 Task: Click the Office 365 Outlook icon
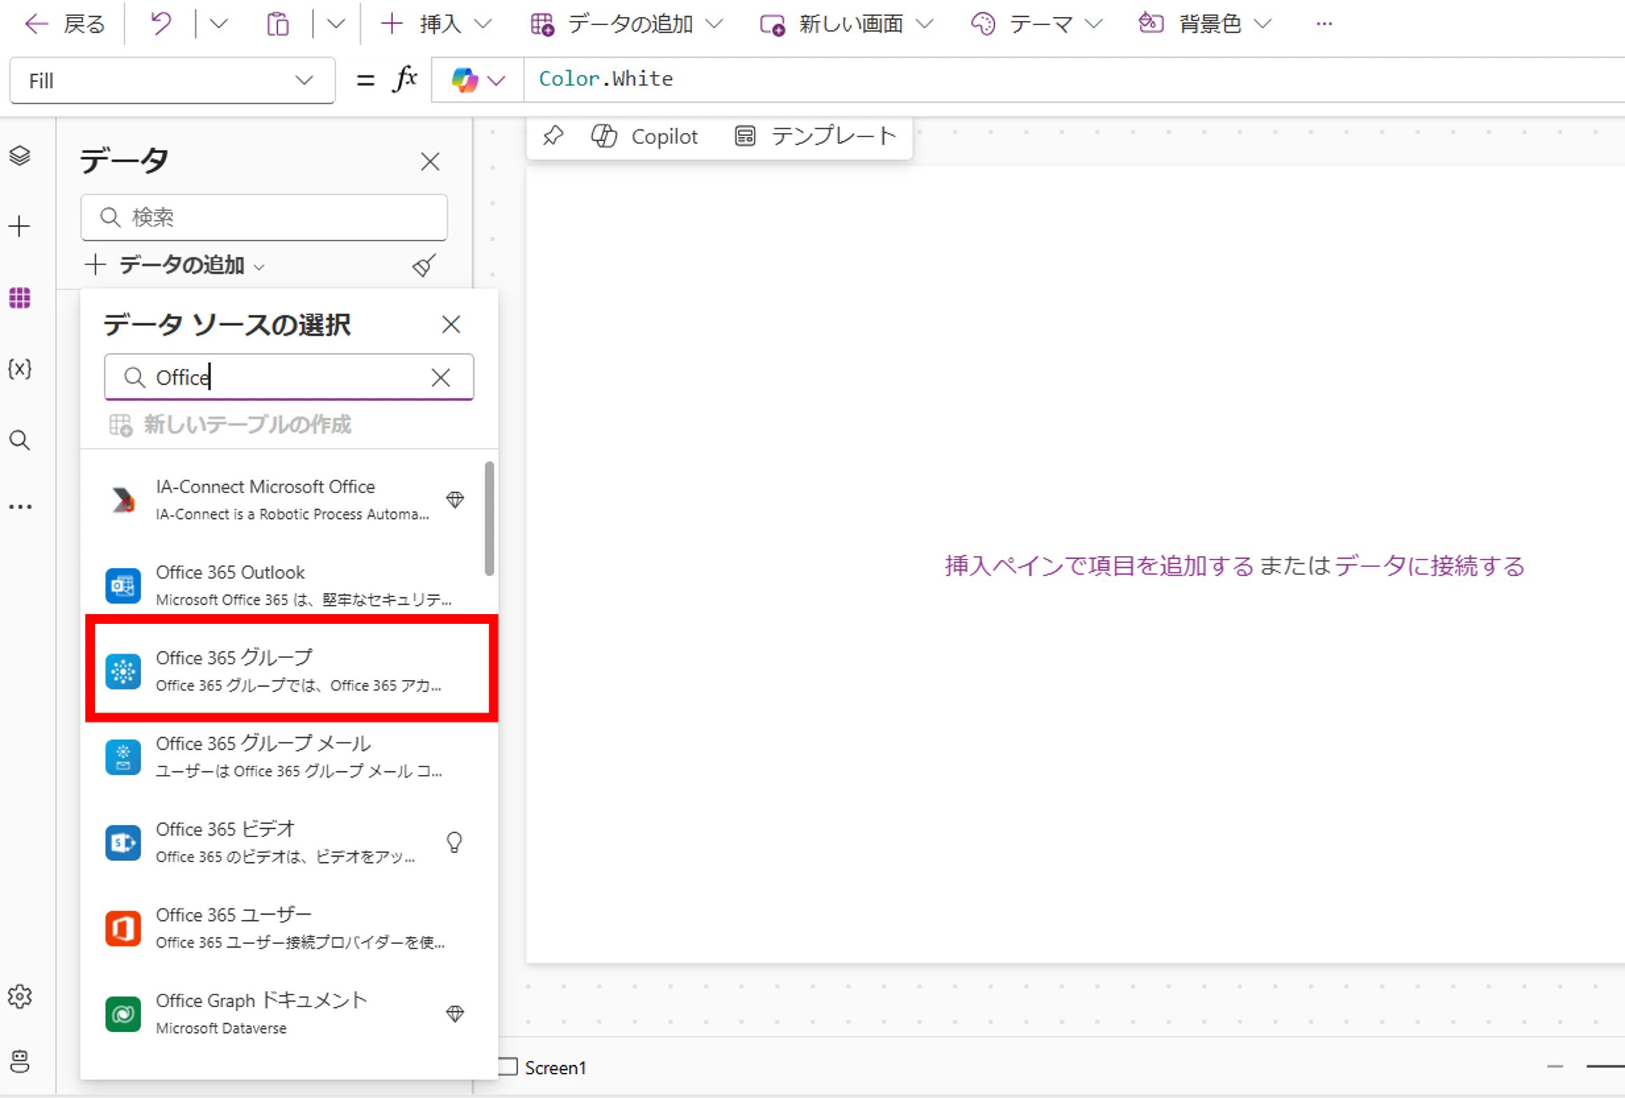[x=123, y=585]
